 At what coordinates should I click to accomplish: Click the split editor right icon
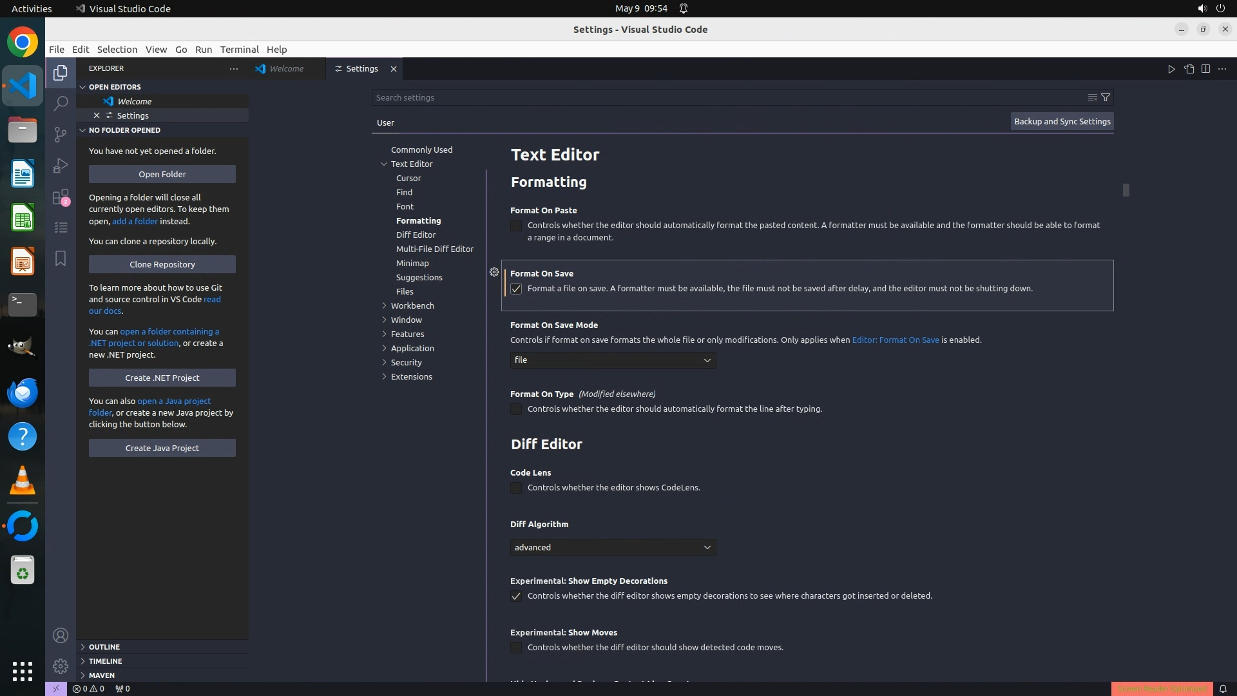[1205, 69]
